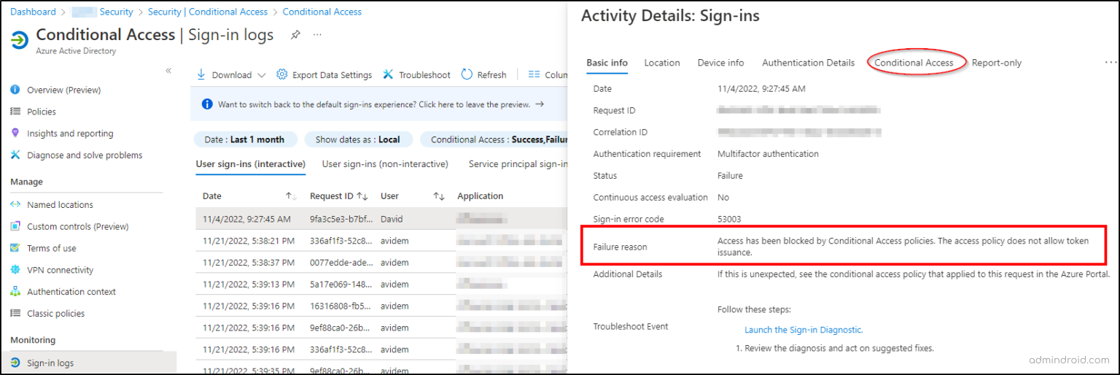Image resolution: width=1120 pixels, height=375 pixels.
Task: Click the Columns icon in toolbar
Action: pos(534,74)
